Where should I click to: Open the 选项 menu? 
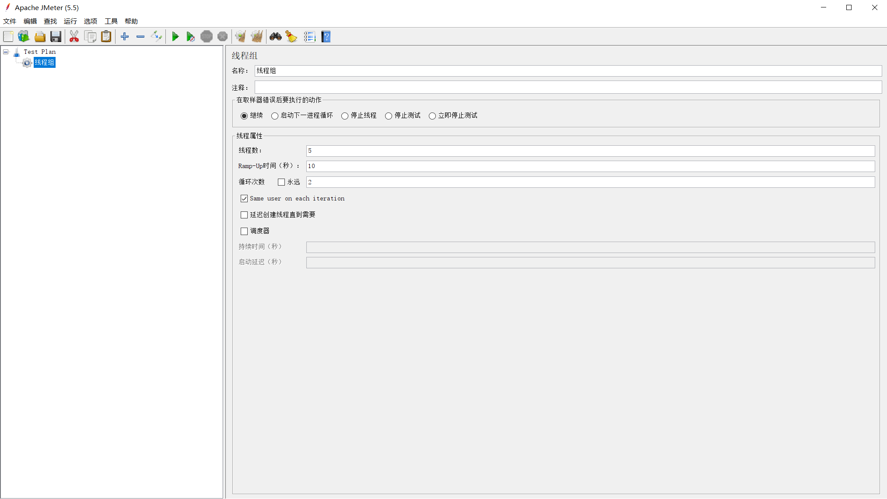(91, 21)
